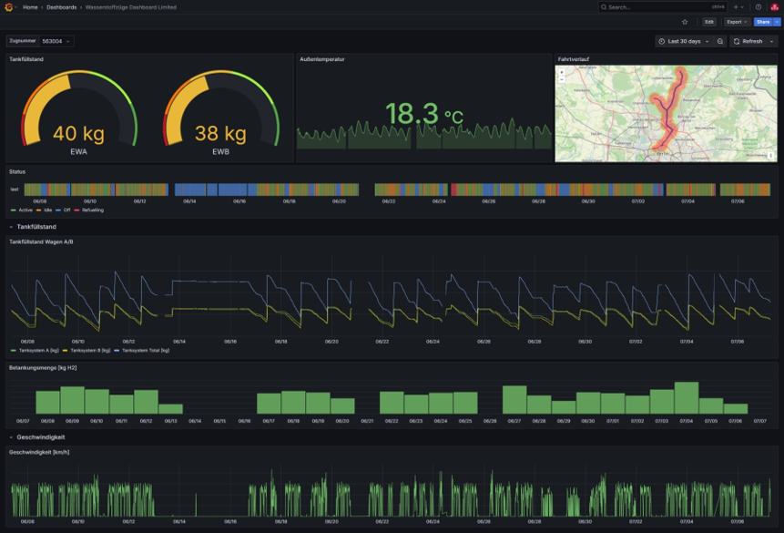This screenshot has width=784, height=533.
Task: Click the plus new item icon
Action: point(738,6)
